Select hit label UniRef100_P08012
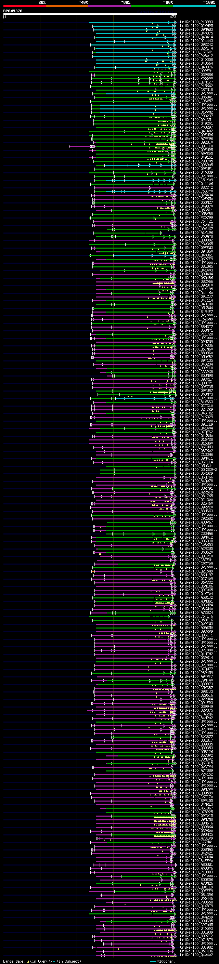Screen dimensions: 219x964 [196, 56]
